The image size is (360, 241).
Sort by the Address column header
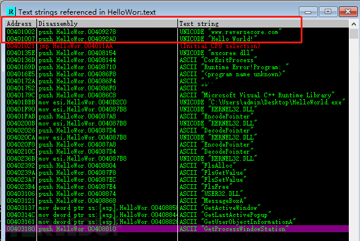coord(19,22)
